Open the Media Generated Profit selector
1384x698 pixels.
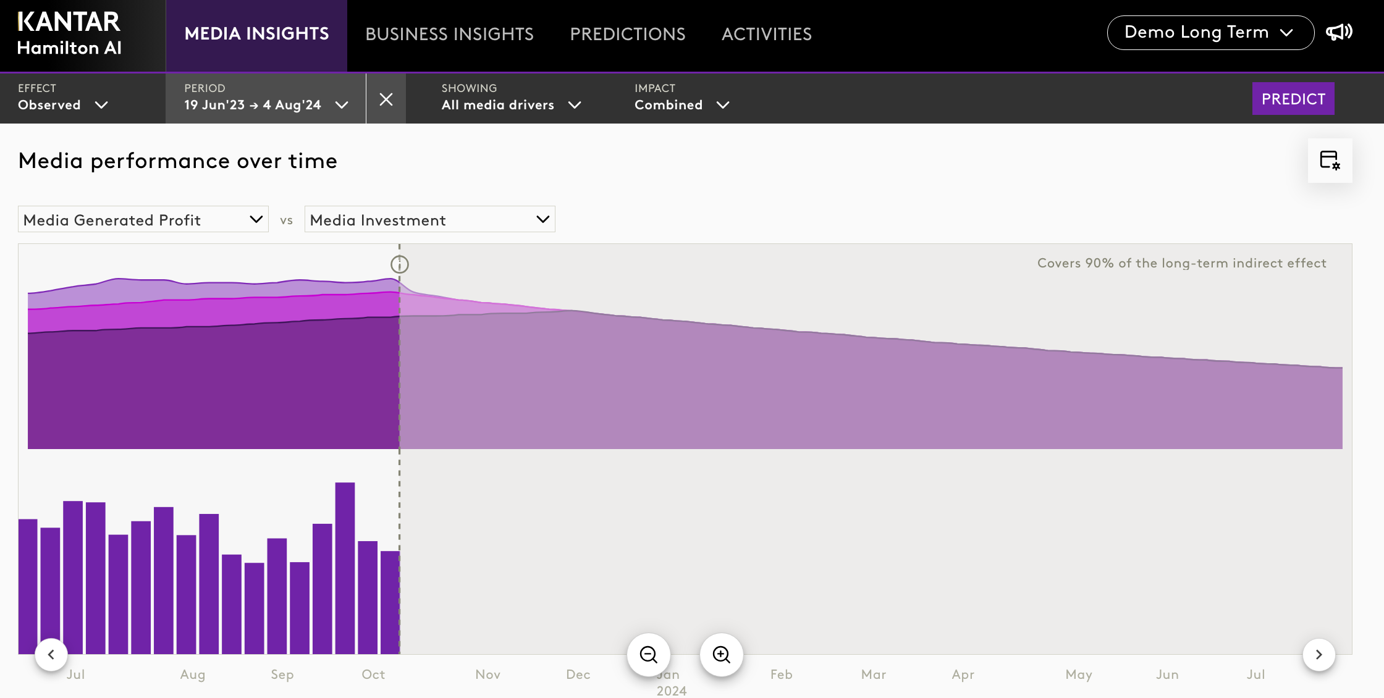coord(143,219)
